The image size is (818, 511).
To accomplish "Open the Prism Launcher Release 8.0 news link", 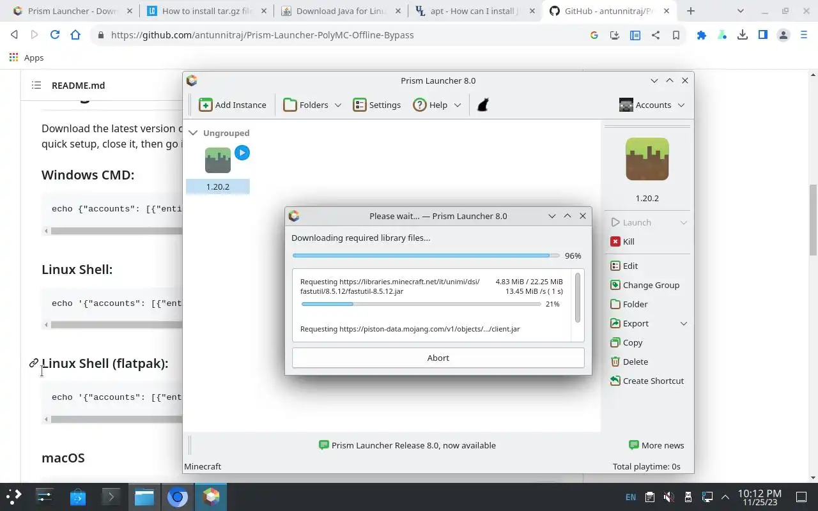I will (407, 445).
